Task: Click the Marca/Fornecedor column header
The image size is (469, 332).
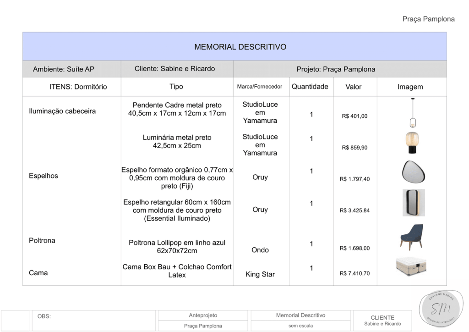Action: click(x=260, y=87)
